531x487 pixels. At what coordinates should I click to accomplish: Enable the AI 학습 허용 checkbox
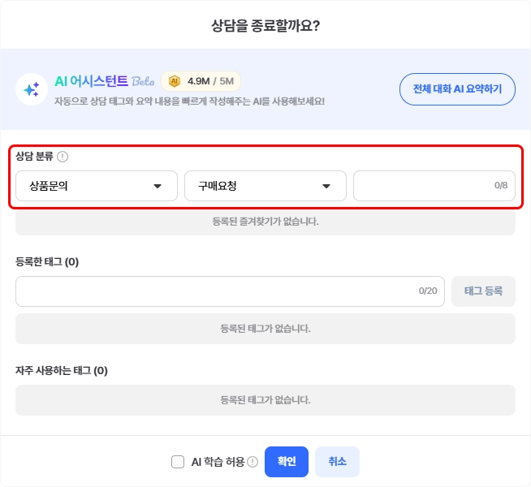[x=178, y=462]
